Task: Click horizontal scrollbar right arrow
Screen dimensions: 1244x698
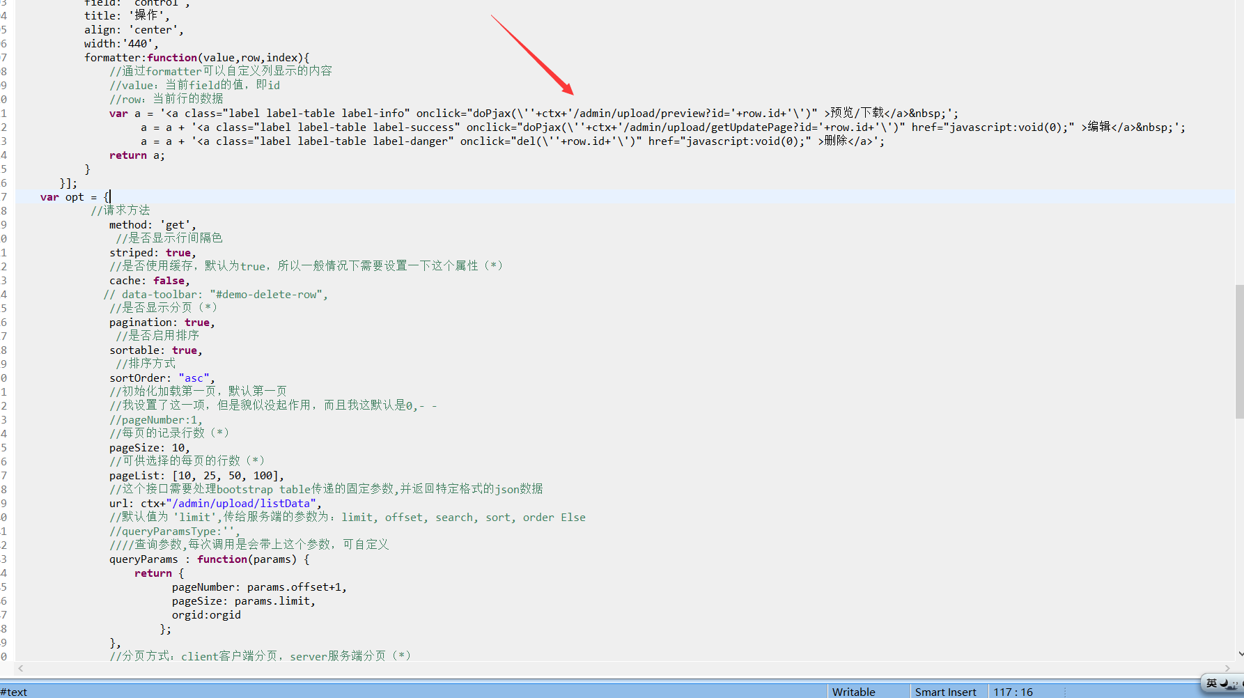Action: 1228,668
